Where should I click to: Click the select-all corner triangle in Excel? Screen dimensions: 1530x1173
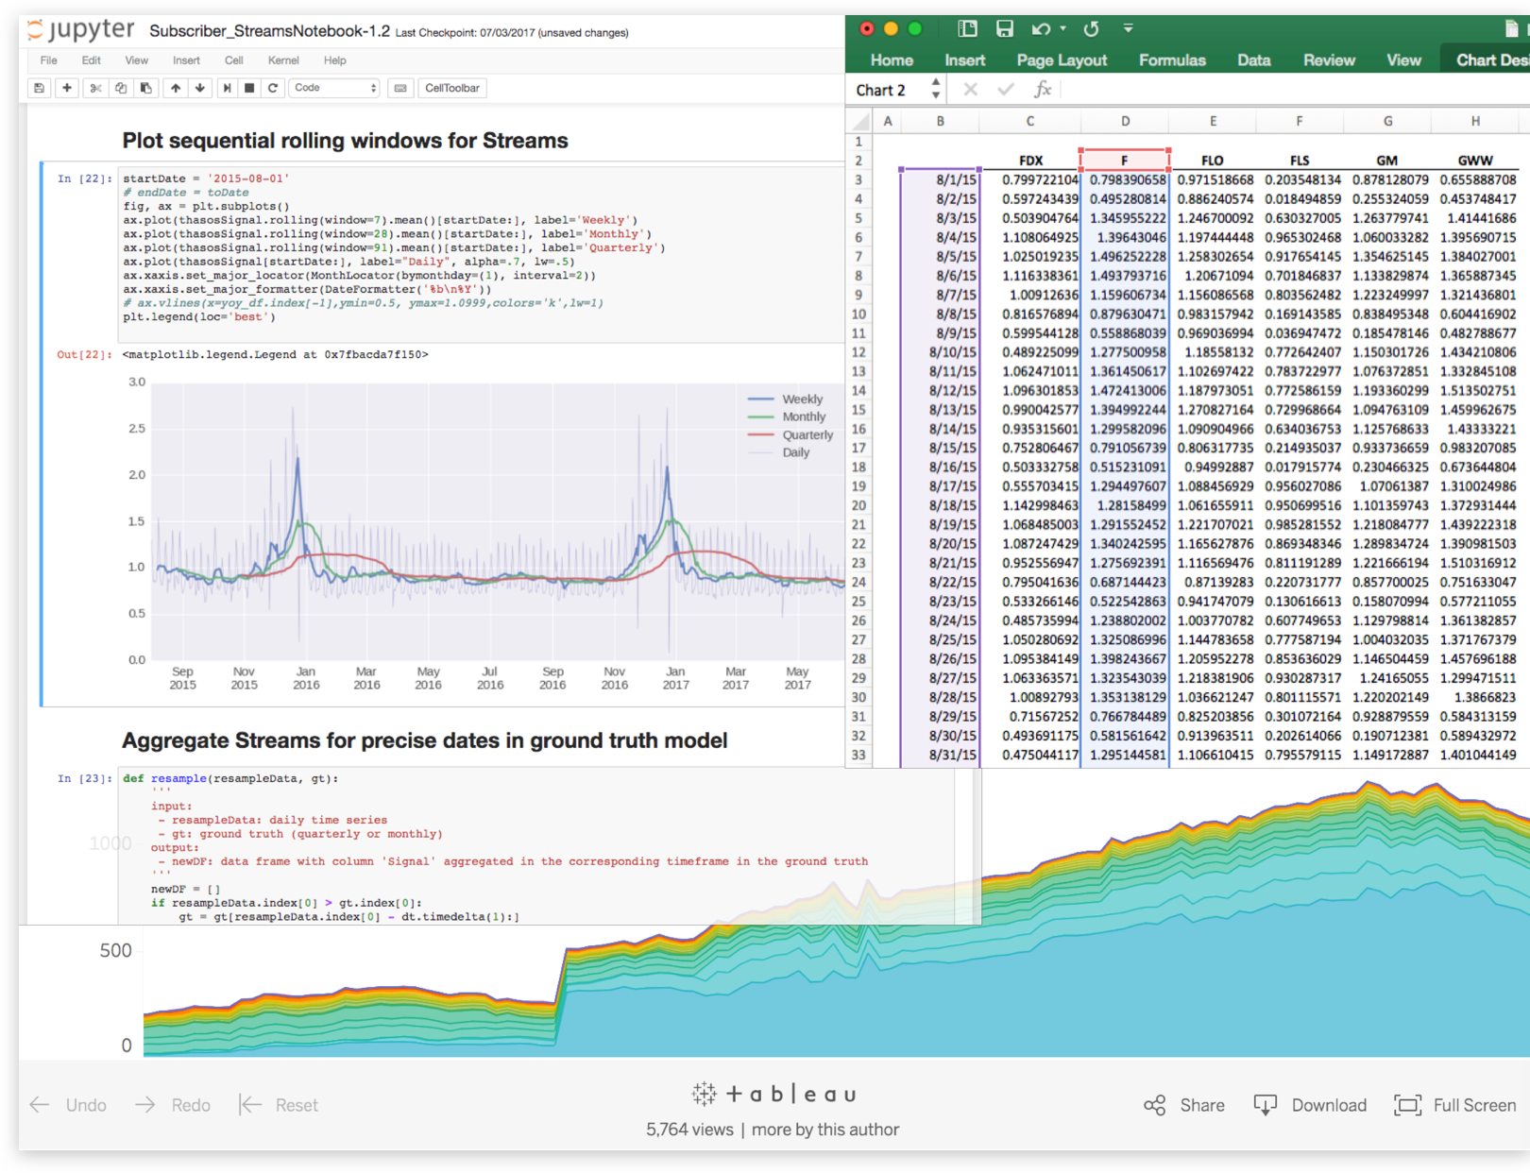pyautogui.click(x=860, y=121)
